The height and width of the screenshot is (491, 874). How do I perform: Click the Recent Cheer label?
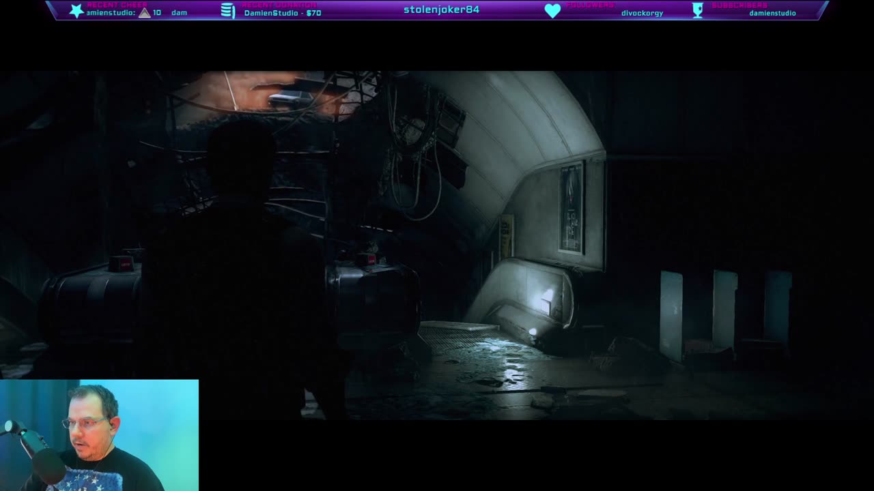117,5
